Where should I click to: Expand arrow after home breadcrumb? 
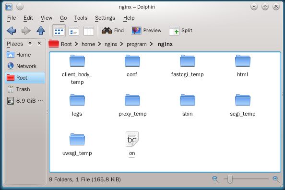[x=99, y=44]
